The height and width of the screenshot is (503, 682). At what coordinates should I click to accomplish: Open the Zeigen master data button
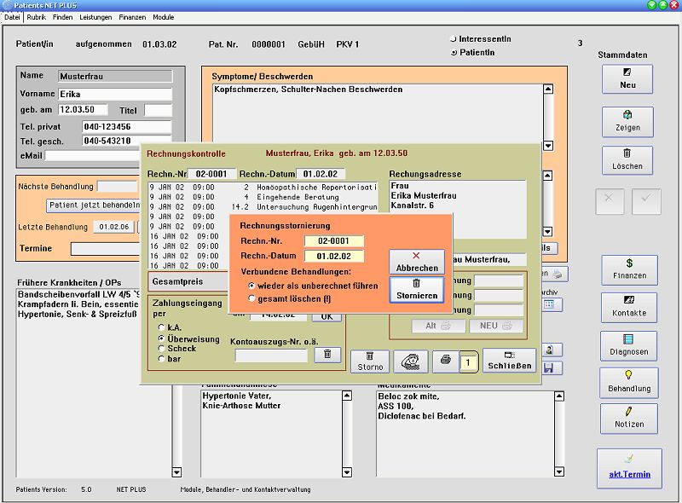click(627, 122)
